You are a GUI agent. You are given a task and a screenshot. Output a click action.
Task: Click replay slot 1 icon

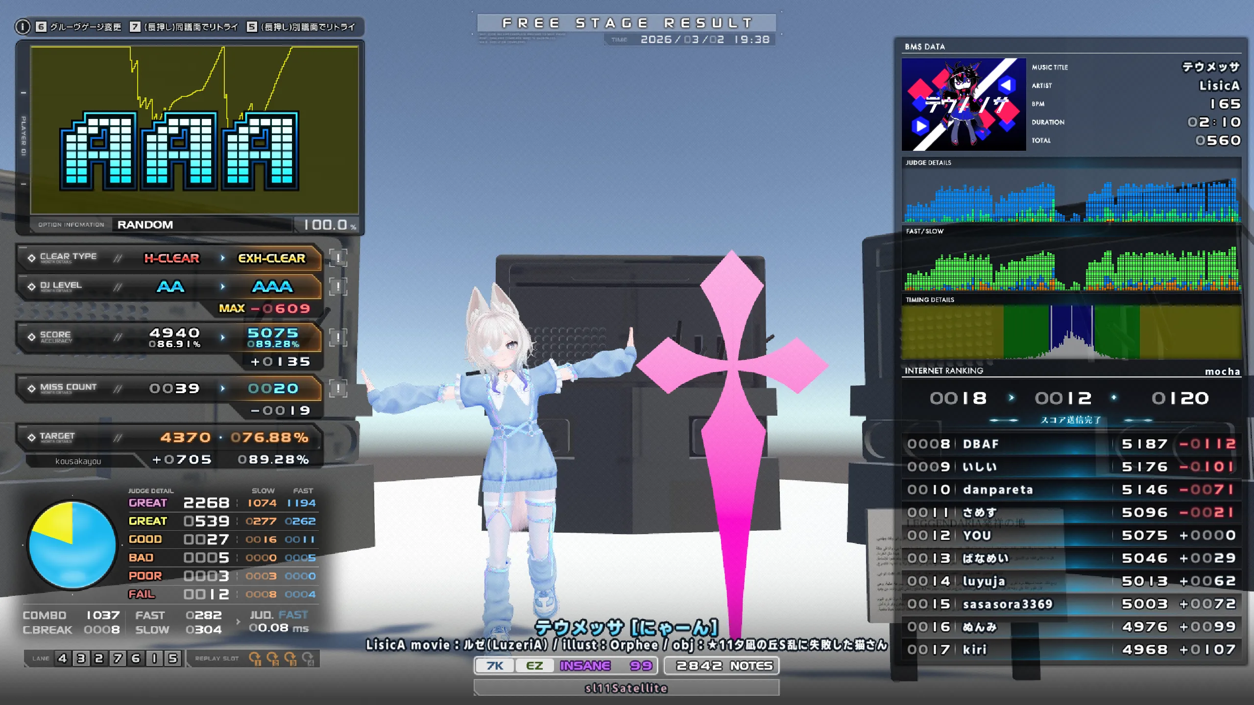255,658
